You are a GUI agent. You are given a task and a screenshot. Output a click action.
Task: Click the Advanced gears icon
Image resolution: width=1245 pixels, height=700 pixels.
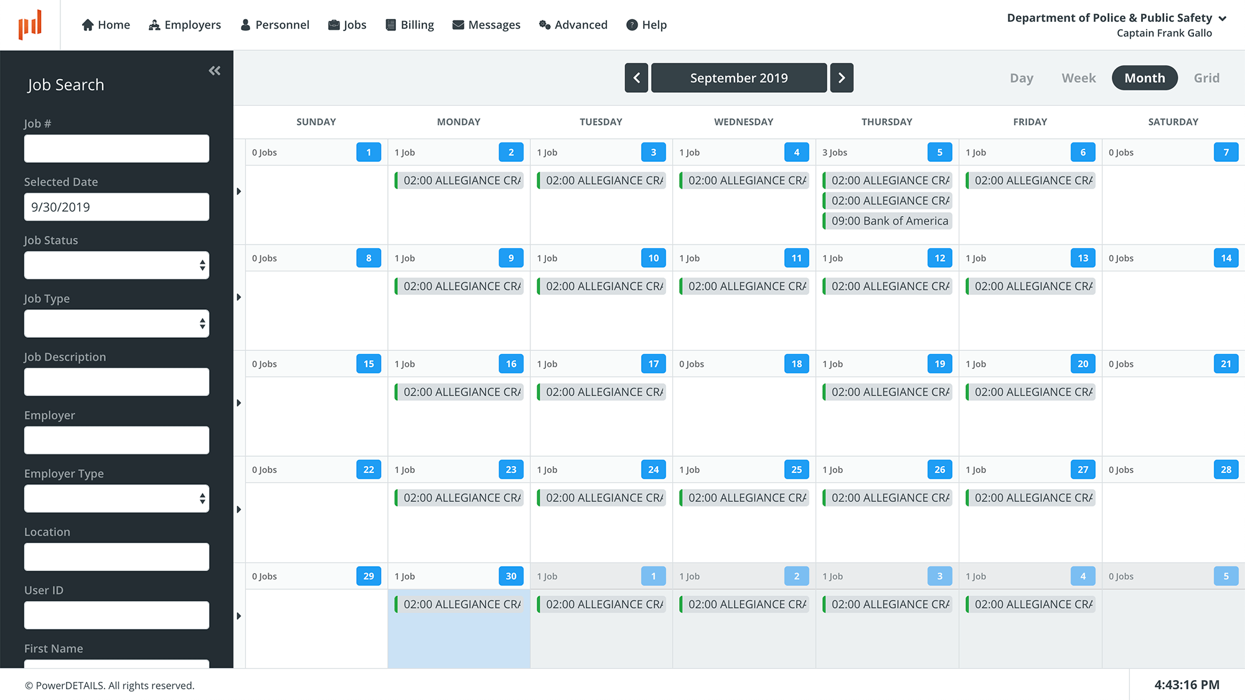[545, 25]
